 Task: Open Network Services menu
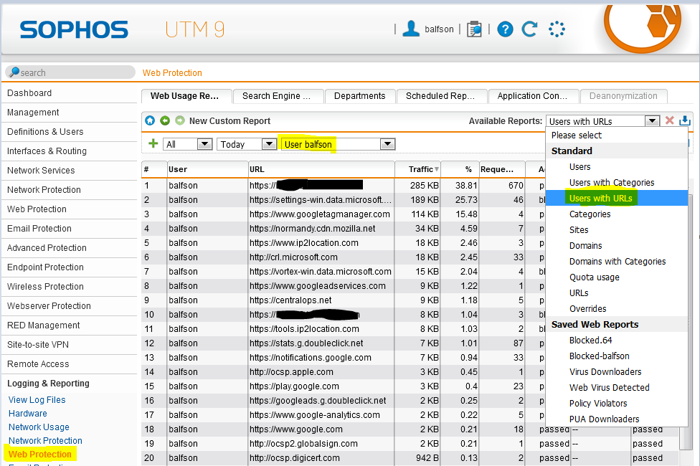69,171
